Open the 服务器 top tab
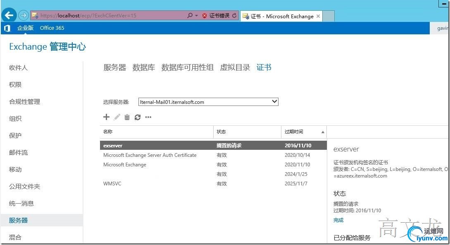Image resolution: width=450 pixels, height=245 pixels. 114,67
